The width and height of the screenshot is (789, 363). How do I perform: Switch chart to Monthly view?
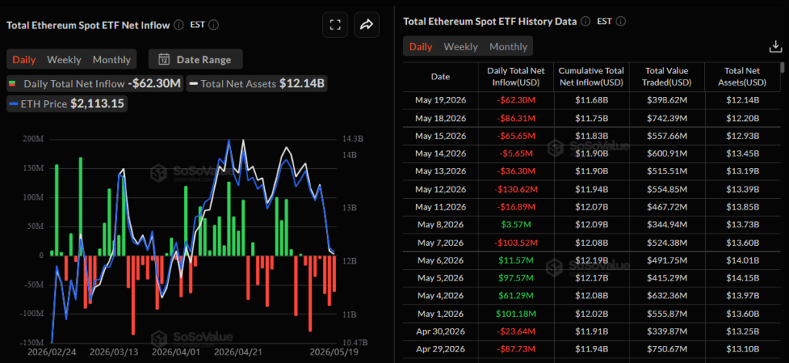click(x=112, y=59)
